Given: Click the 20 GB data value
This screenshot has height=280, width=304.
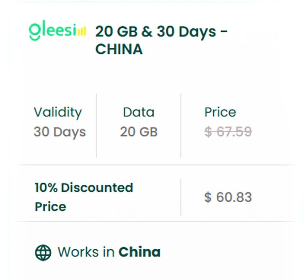Looking at the screenshot, I should [138, 132].
